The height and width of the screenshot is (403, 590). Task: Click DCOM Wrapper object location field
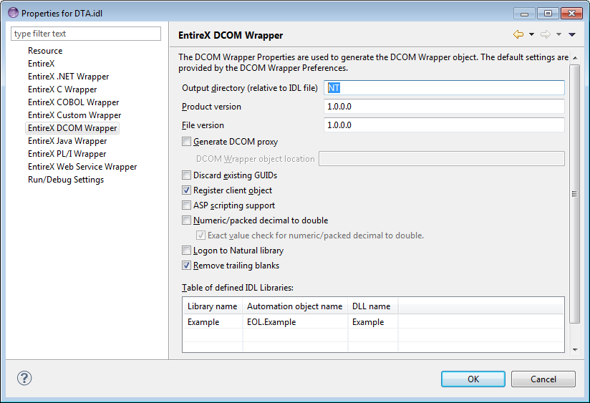pyautogui.click(x=441, y=158)
